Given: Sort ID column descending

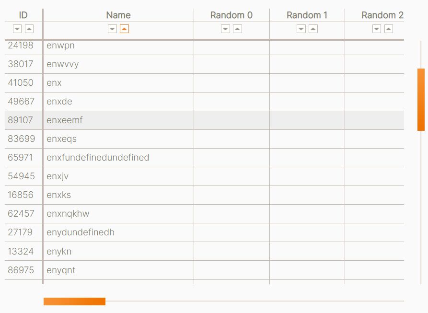Looking at the screenshot, I should pyautogui.click(x=17, y=29).
